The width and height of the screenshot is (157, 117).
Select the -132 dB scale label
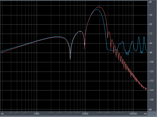pos(151,81)
